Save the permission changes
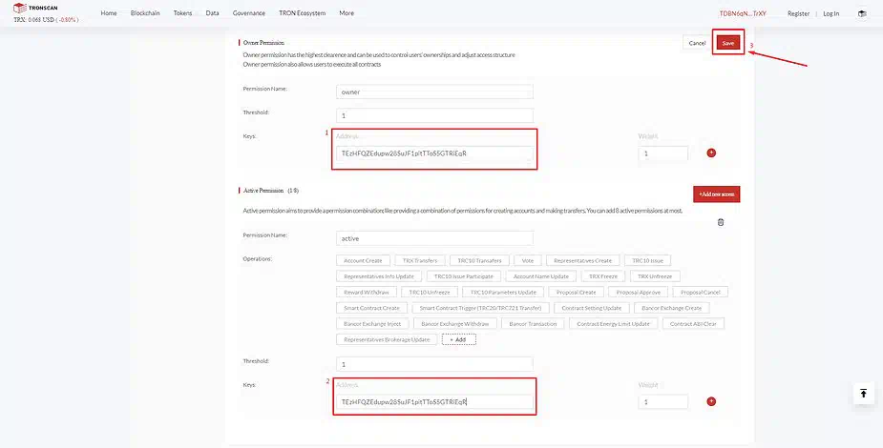Viewport: 883px width, 448px height. tap(728, 43)
